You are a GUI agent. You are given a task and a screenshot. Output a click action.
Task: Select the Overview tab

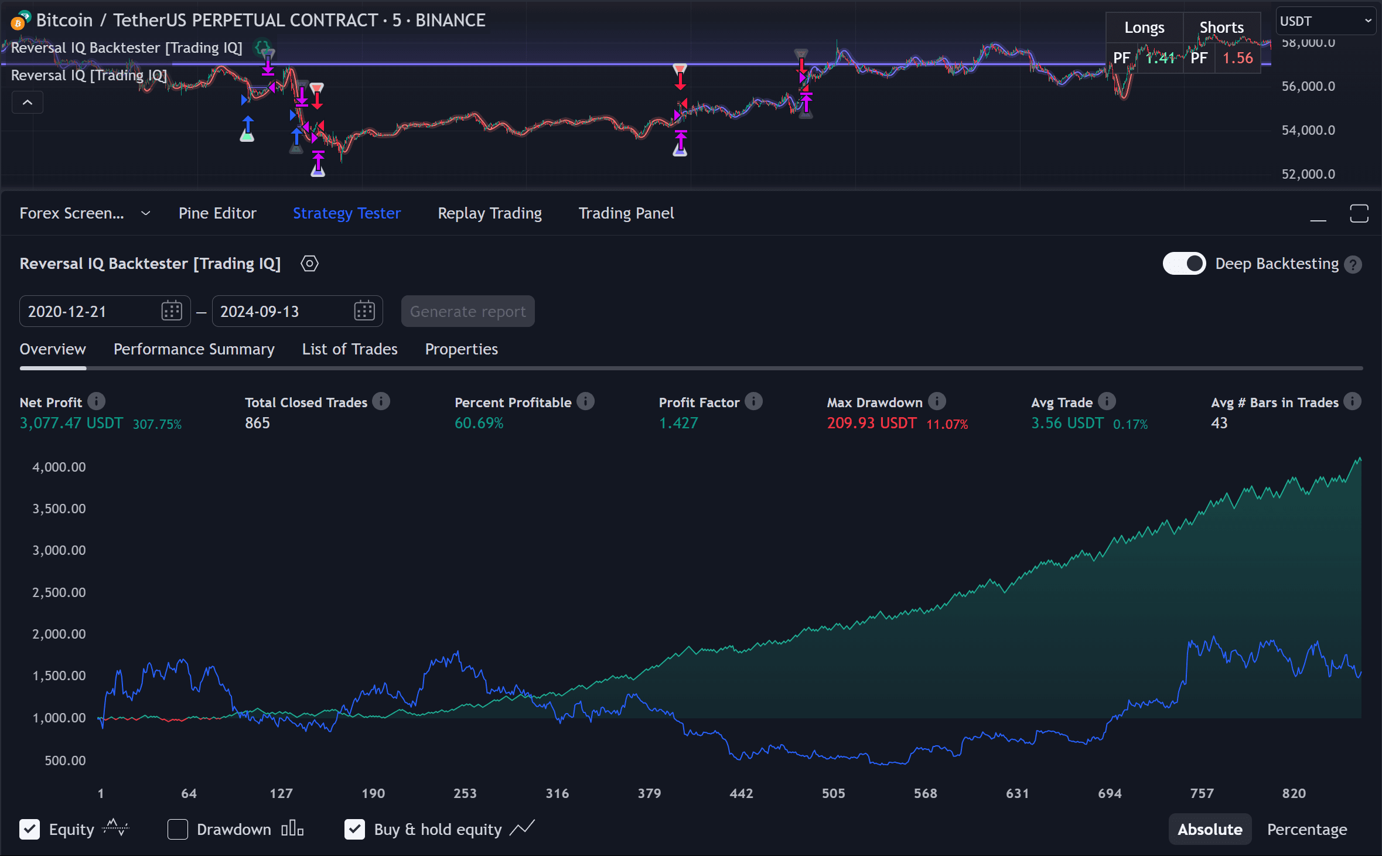pos(53,349)
